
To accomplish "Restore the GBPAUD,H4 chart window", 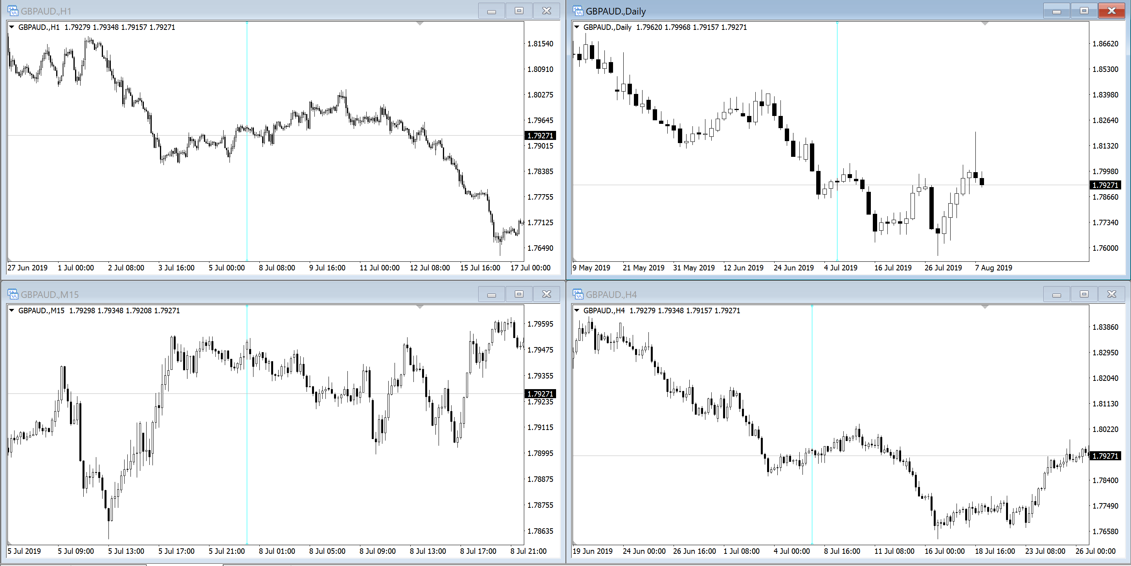I will pyautogui.click(x=1084, y=294).
